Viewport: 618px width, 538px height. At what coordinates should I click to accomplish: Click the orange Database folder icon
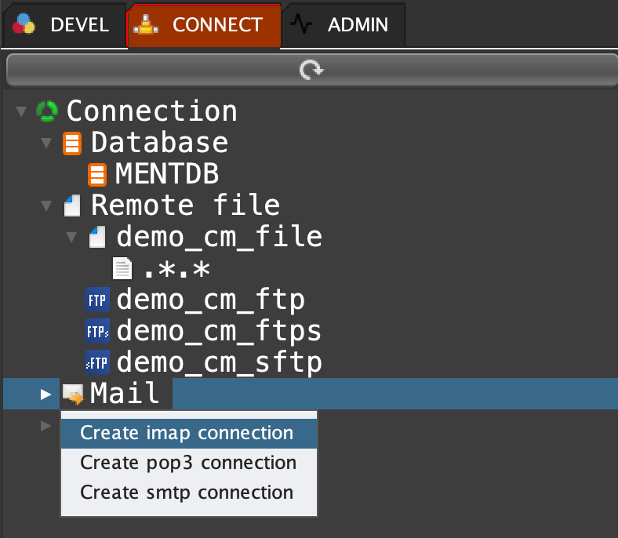coord(72,144)
